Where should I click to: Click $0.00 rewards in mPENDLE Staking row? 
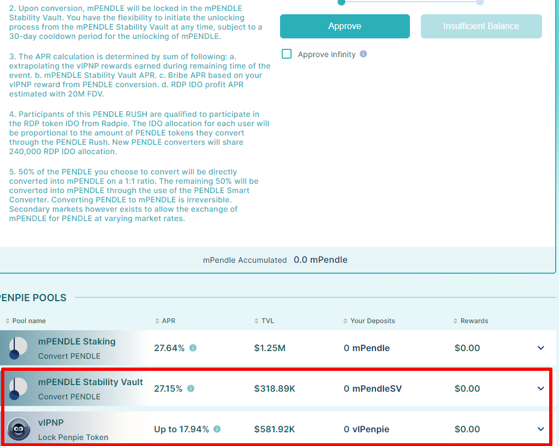coord(467,348)
